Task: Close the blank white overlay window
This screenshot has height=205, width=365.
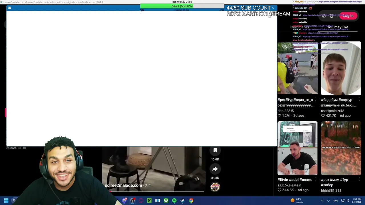Action: 273,8
